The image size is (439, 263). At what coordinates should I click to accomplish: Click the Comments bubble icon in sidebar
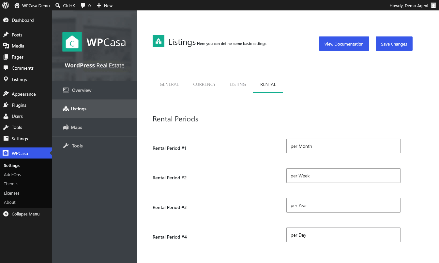pos(6,68)
